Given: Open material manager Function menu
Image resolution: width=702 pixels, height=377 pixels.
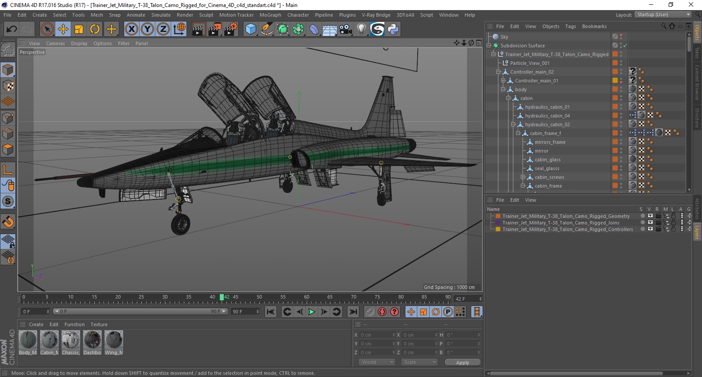Looking at the screenshot, I should click(x=74, y=324).
